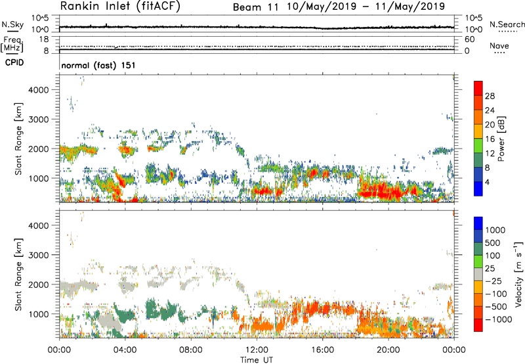This screenshot has width=525, height=364.
Task: Click the blue top segment of the velocity colorbar
Action: (x=478, y=223)
